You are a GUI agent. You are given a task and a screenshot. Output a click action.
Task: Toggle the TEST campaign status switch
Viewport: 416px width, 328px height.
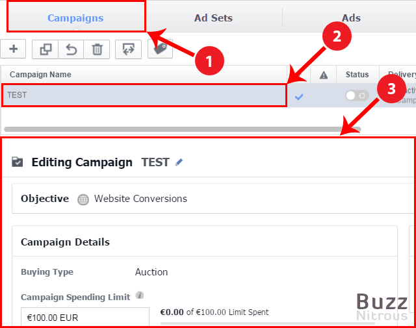pos(356,95)
